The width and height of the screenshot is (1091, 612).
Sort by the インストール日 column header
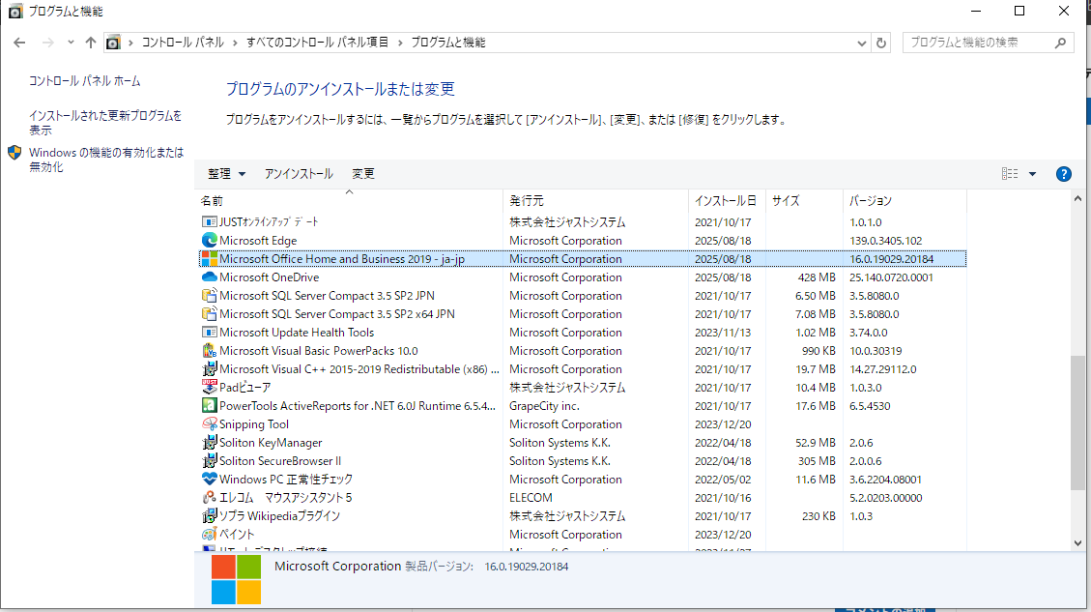point(727,200)
